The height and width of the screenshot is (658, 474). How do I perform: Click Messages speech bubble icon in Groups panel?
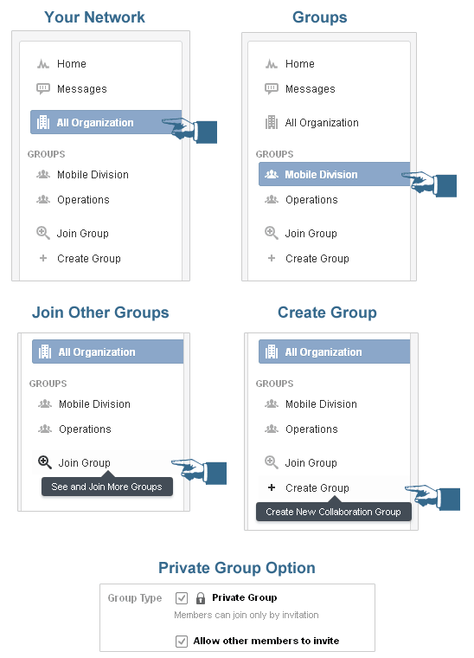tap(271, 88)
